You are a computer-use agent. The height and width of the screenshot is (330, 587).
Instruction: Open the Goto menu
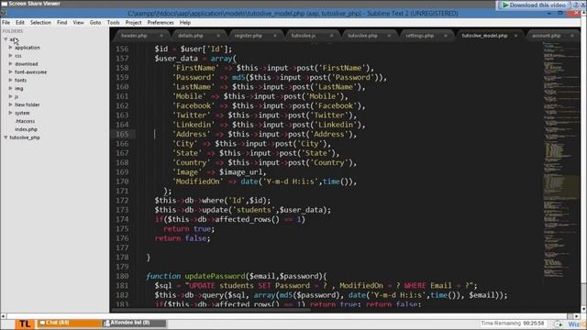coord(95,22)
